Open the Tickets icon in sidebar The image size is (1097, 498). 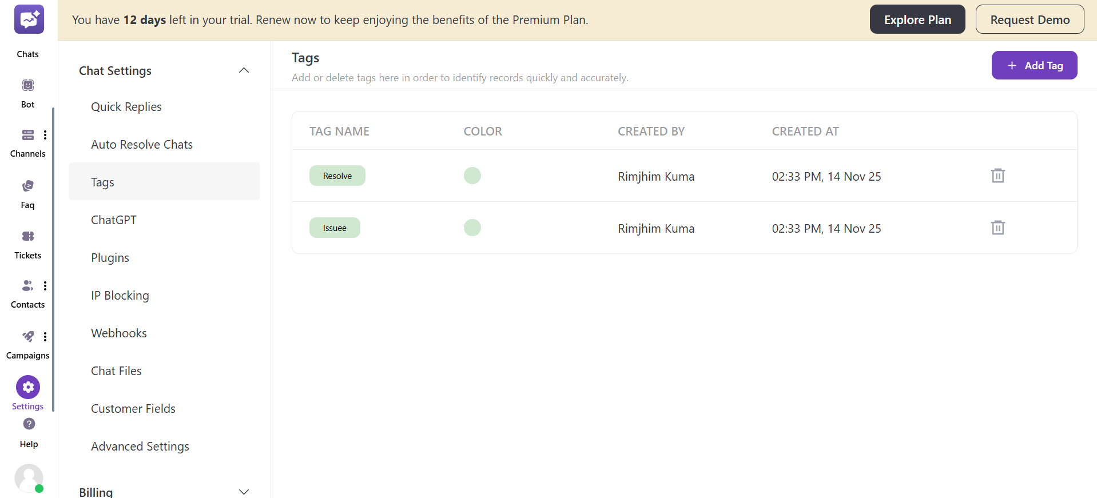click(x=28, y=237)
